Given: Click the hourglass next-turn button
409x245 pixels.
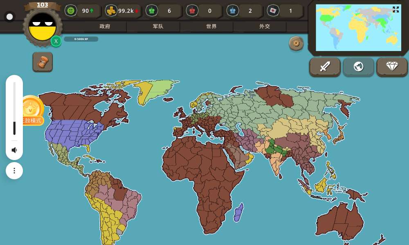Looking at the screenshot, I should 43,62.
